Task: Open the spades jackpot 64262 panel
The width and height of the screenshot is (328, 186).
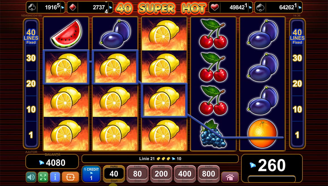Action: click(278, 7)
